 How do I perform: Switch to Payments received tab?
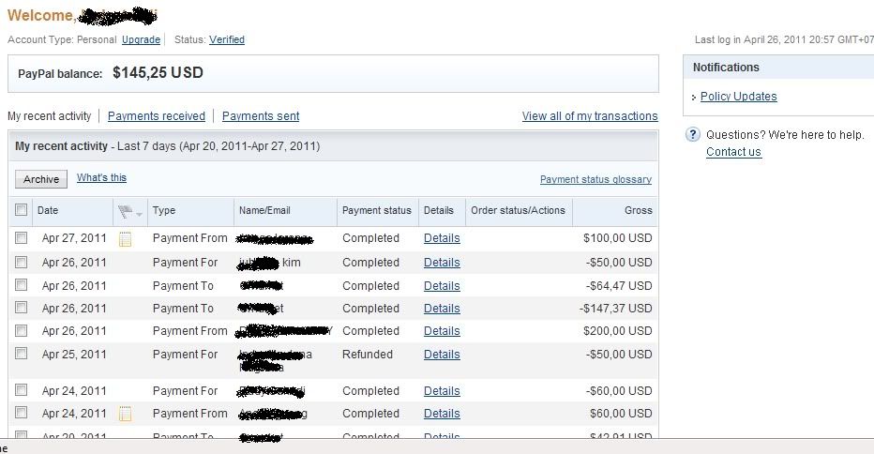(x=156, y=116)
